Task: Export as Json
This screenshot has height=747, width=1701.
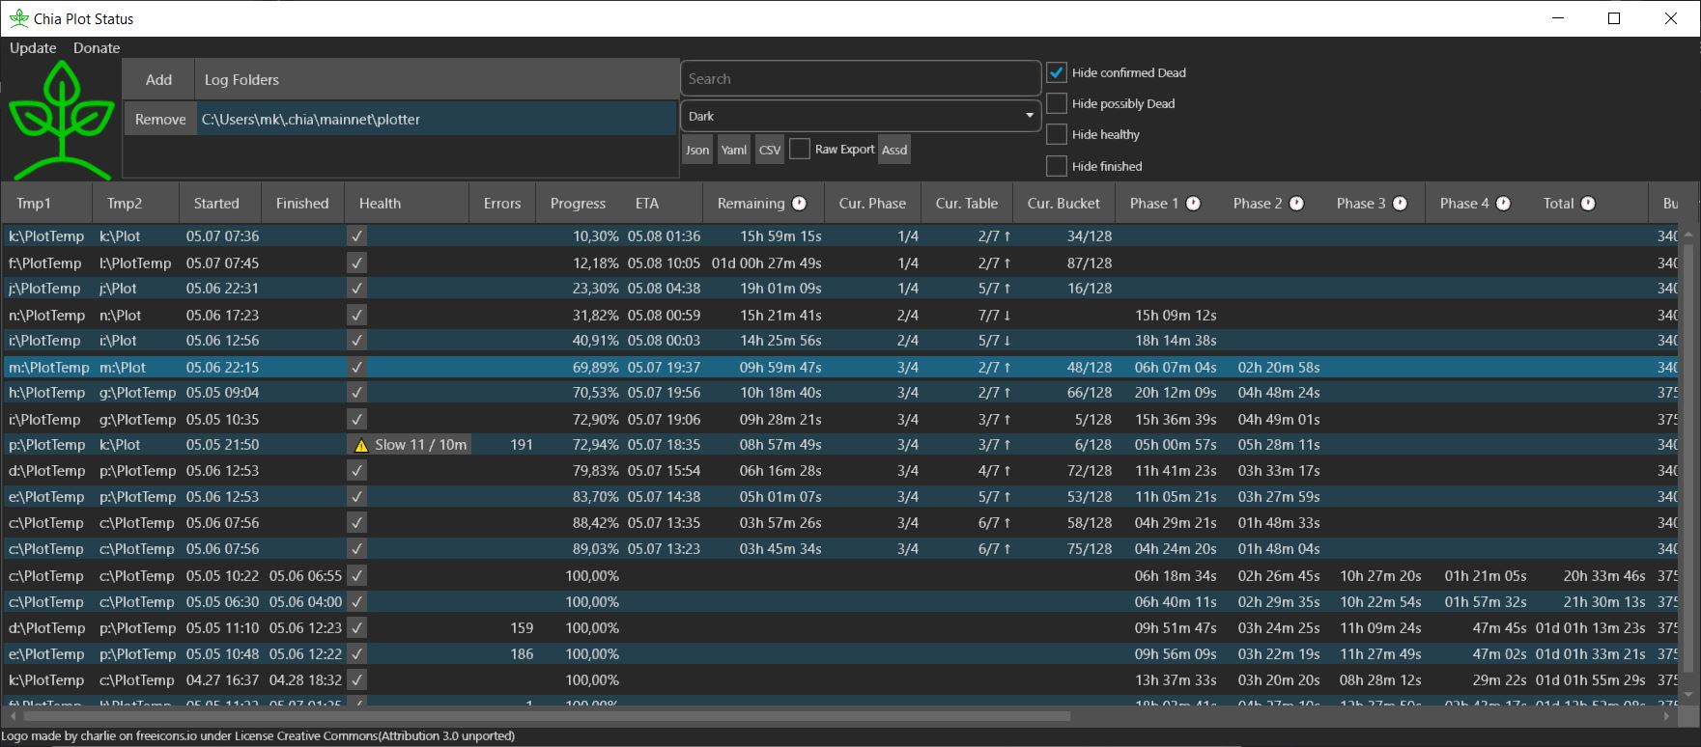Action: point(697,150)
